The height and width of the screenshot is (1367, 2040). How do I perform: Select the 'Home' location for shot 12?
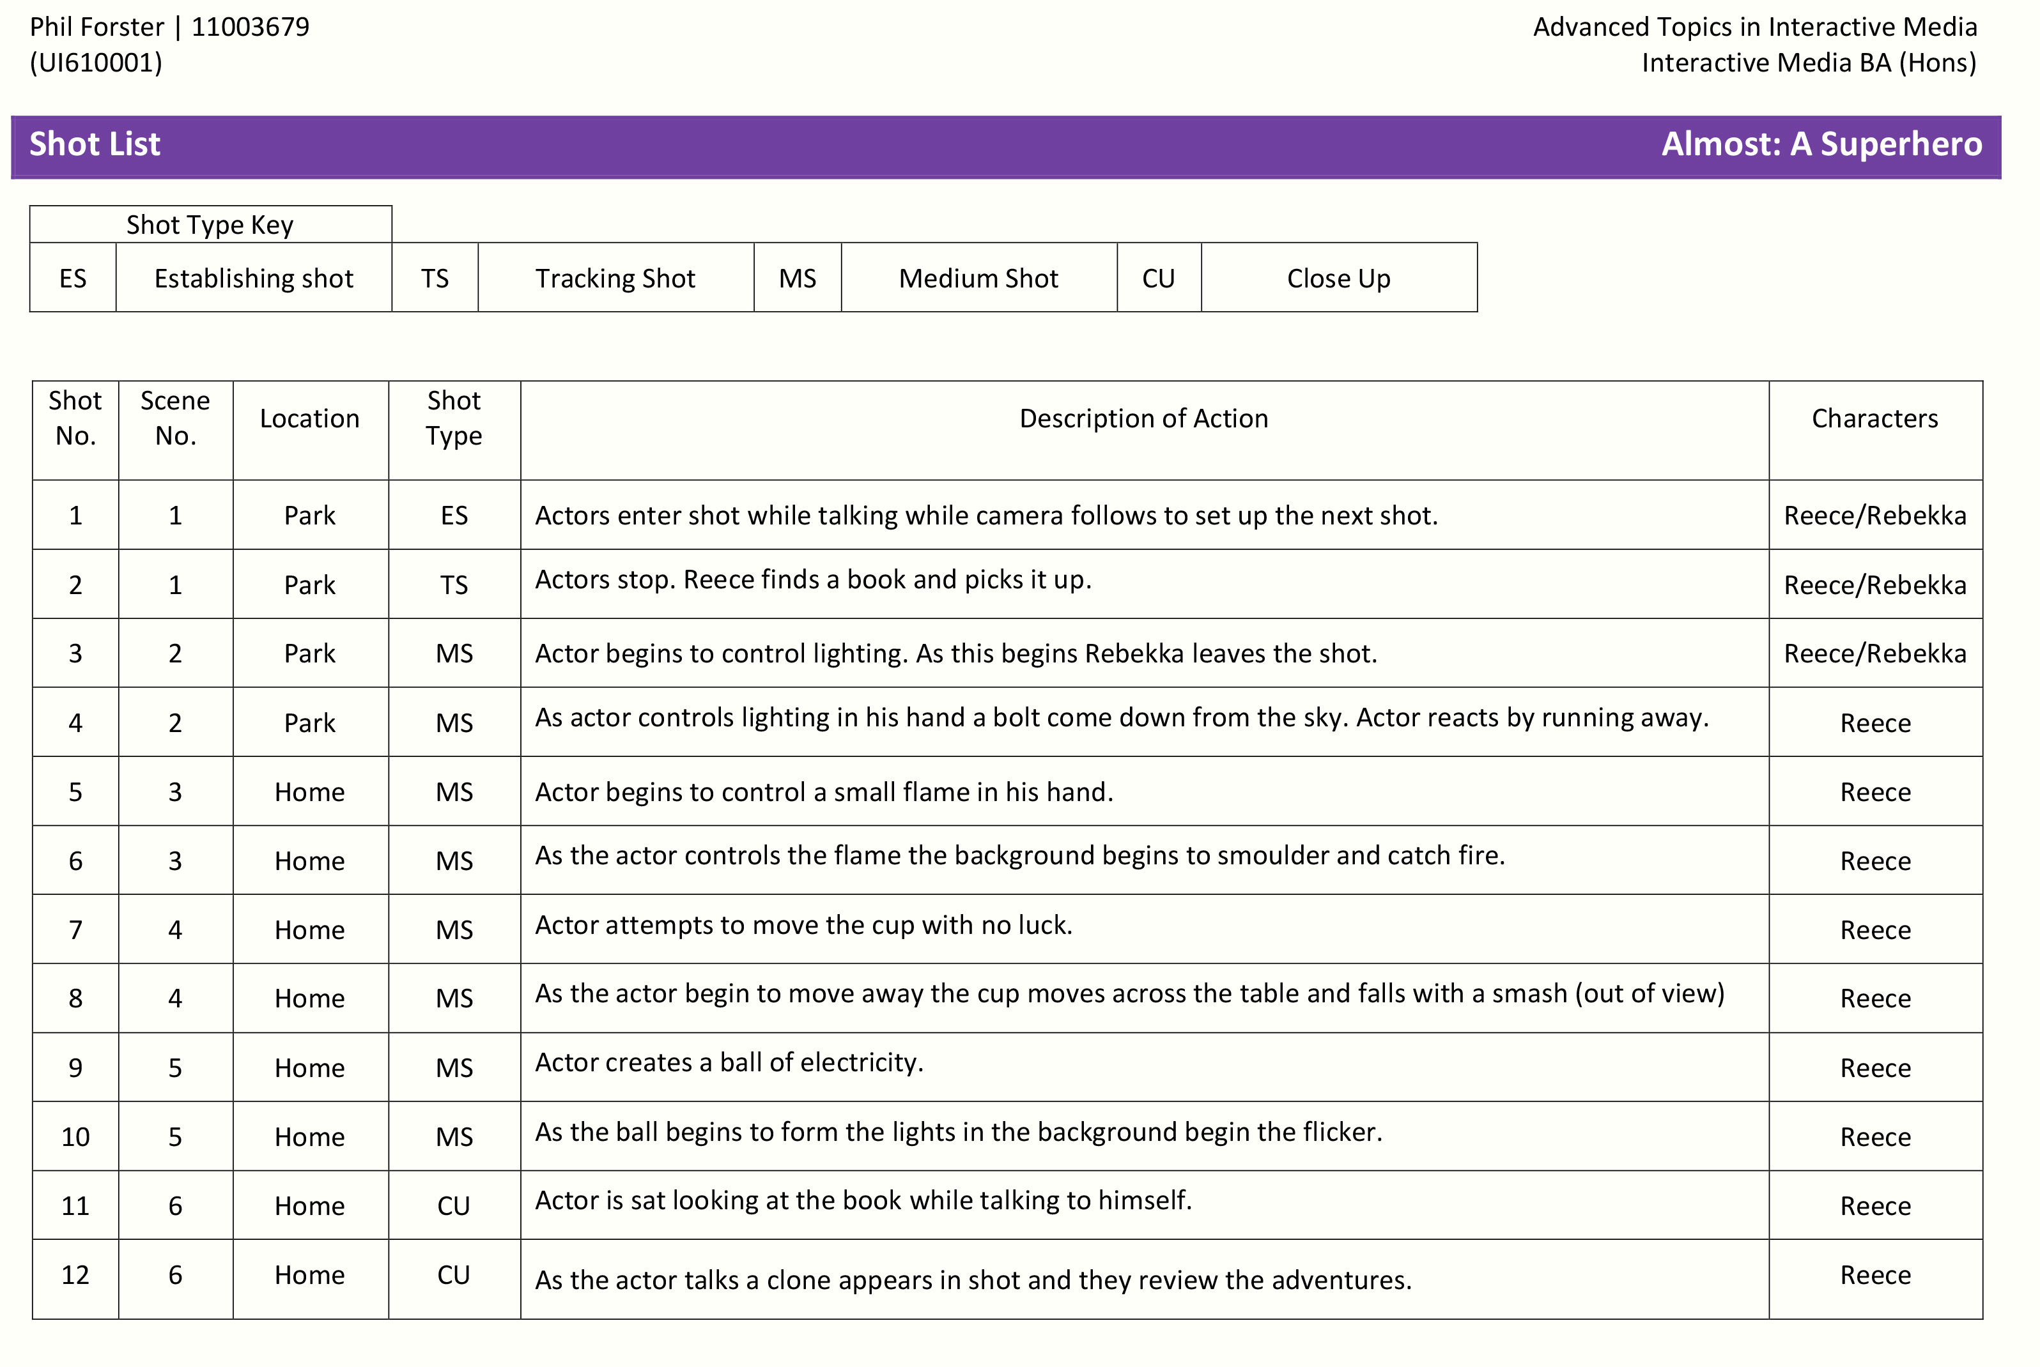tap(309, 1276)
